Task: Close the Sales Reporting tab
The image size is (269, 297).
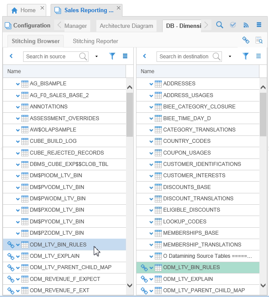Action: tap(119, 8)
